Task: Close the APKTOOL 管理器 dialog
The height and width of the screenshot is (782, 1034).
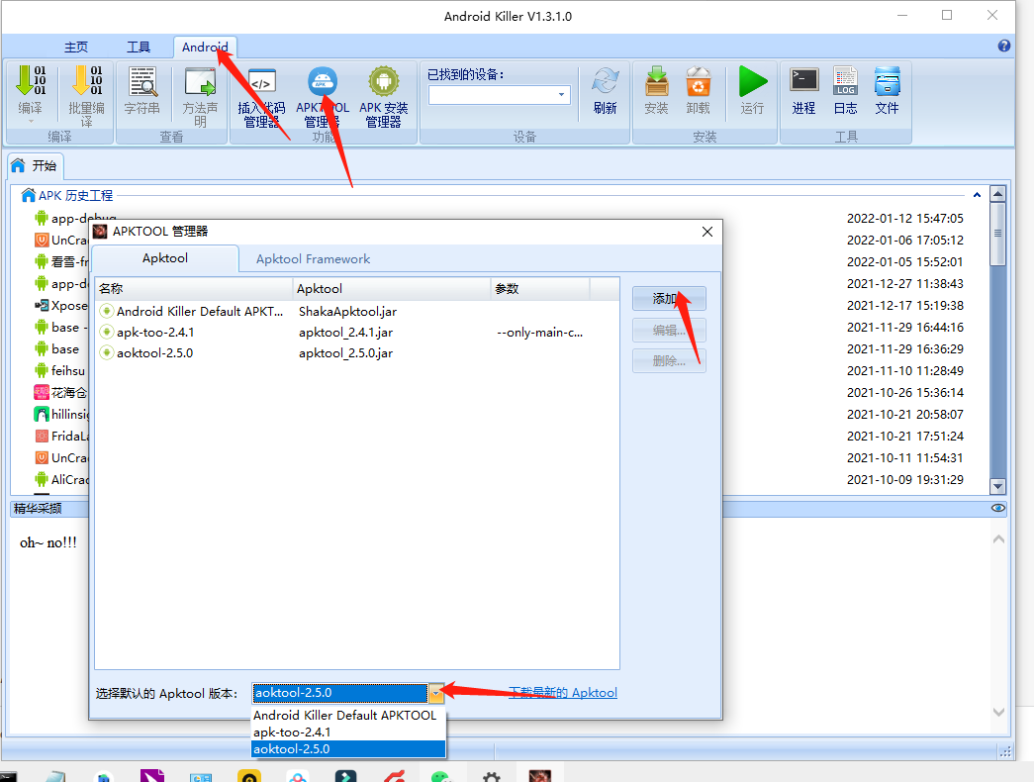Action: coord(707,232)
